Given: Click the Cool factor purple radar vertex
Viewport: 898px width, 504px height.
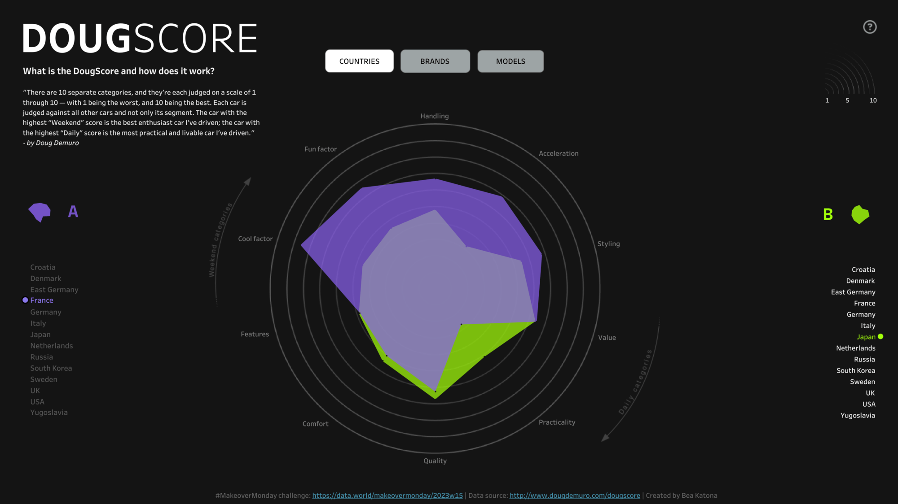Looking at the screenshot, I should coord(303,245).
